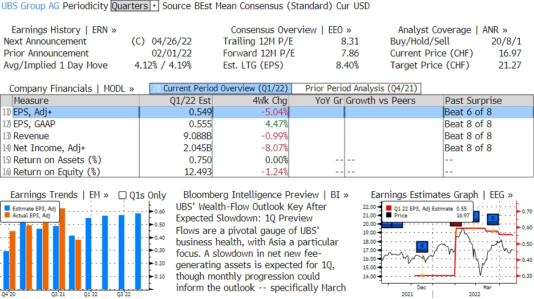Viewport: 534px width, 299px height.
Task: Click the blue Estimate EPS, Adj legend swatch
Action: 7,208
